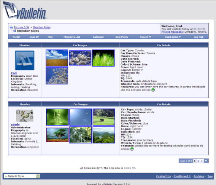Expand the Search menu
The width and height of the screenshot is (216, 185).
tap(145, 37)
